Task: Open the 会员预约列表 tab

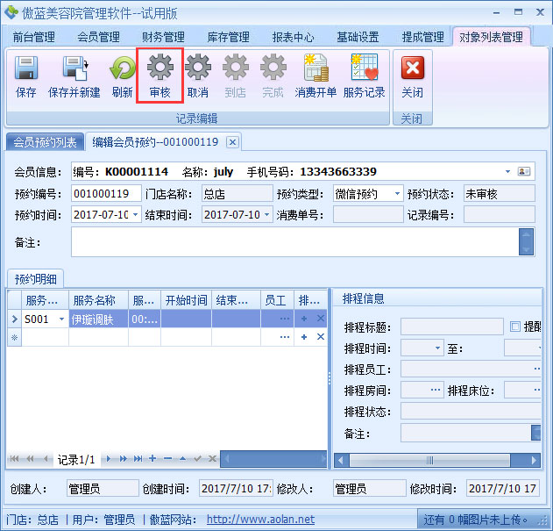Action: click(45, 142)
